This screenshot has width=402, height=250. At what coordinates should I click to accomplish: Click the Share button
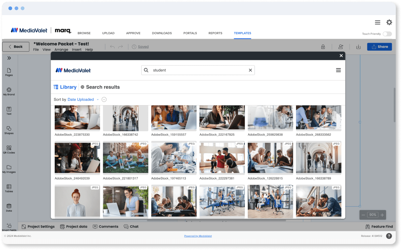click(379, 47)
